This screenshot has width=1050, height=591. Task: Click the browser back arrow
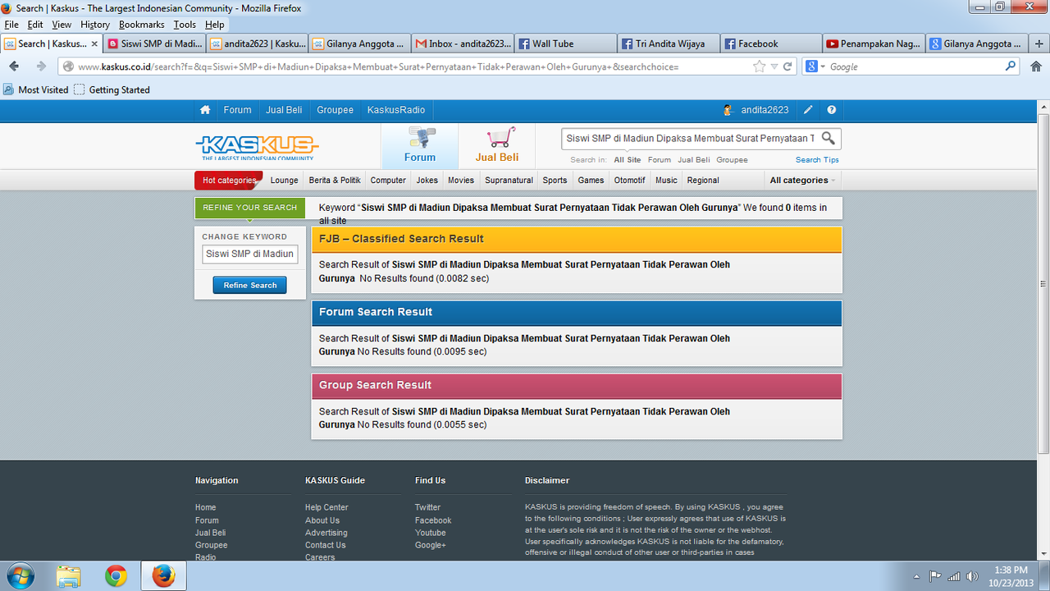[15, 66]
